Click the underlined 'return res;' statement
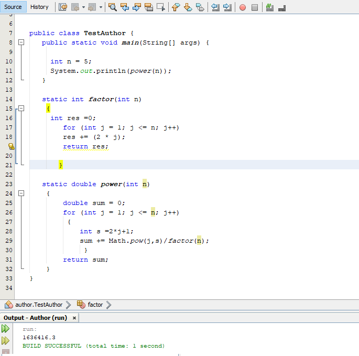Viewport: 359px width, 356px height. point(85,146)
